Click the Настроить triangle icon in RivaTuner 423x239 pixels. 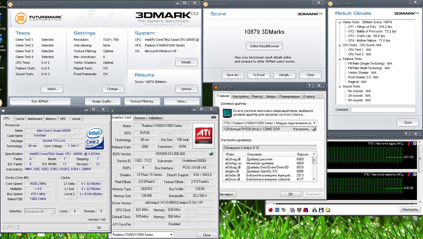pos(314,129)
